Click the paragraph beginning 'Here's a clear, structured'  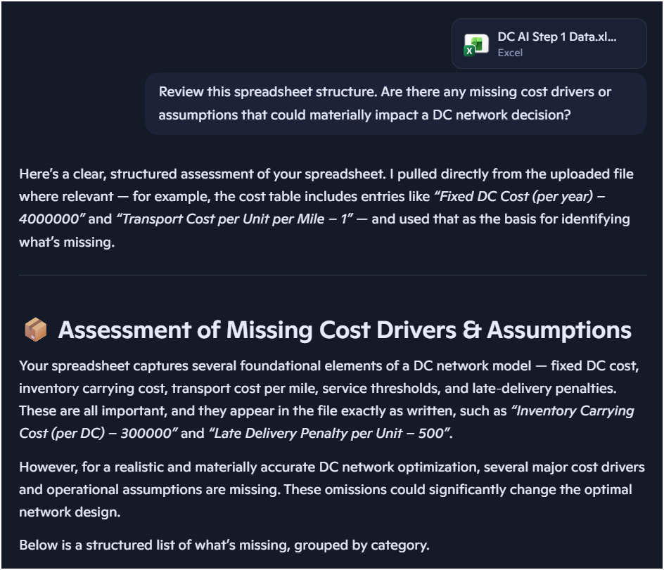(324, 207)
